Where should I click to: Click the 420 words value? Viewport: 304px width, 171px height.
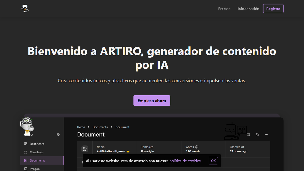tap(193, 152)
